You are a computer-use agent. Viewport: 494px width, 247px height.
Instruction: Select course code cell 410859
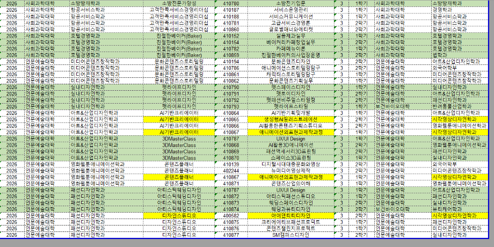tap(230, 55)
